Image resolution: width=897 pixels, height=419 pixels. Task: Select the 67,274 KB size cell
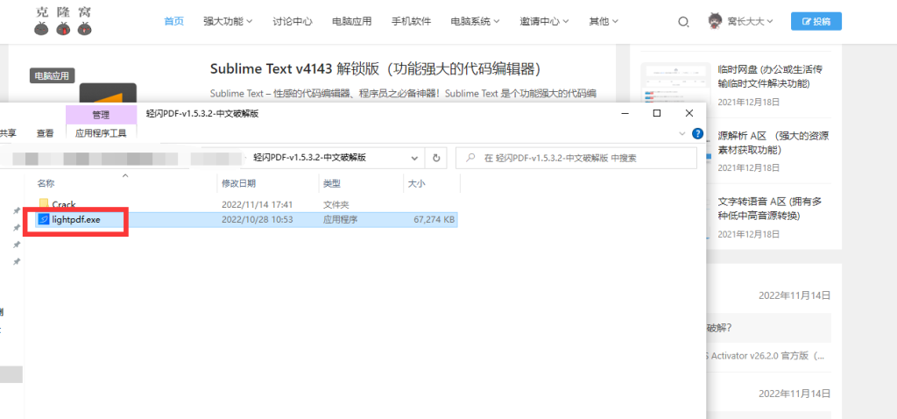pos(434,219)
